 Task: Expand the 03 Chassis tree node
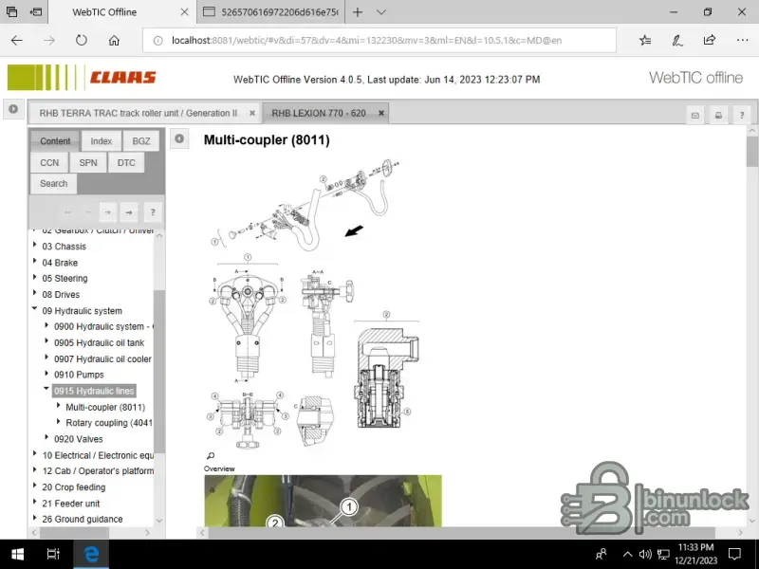tap(35, 246)
